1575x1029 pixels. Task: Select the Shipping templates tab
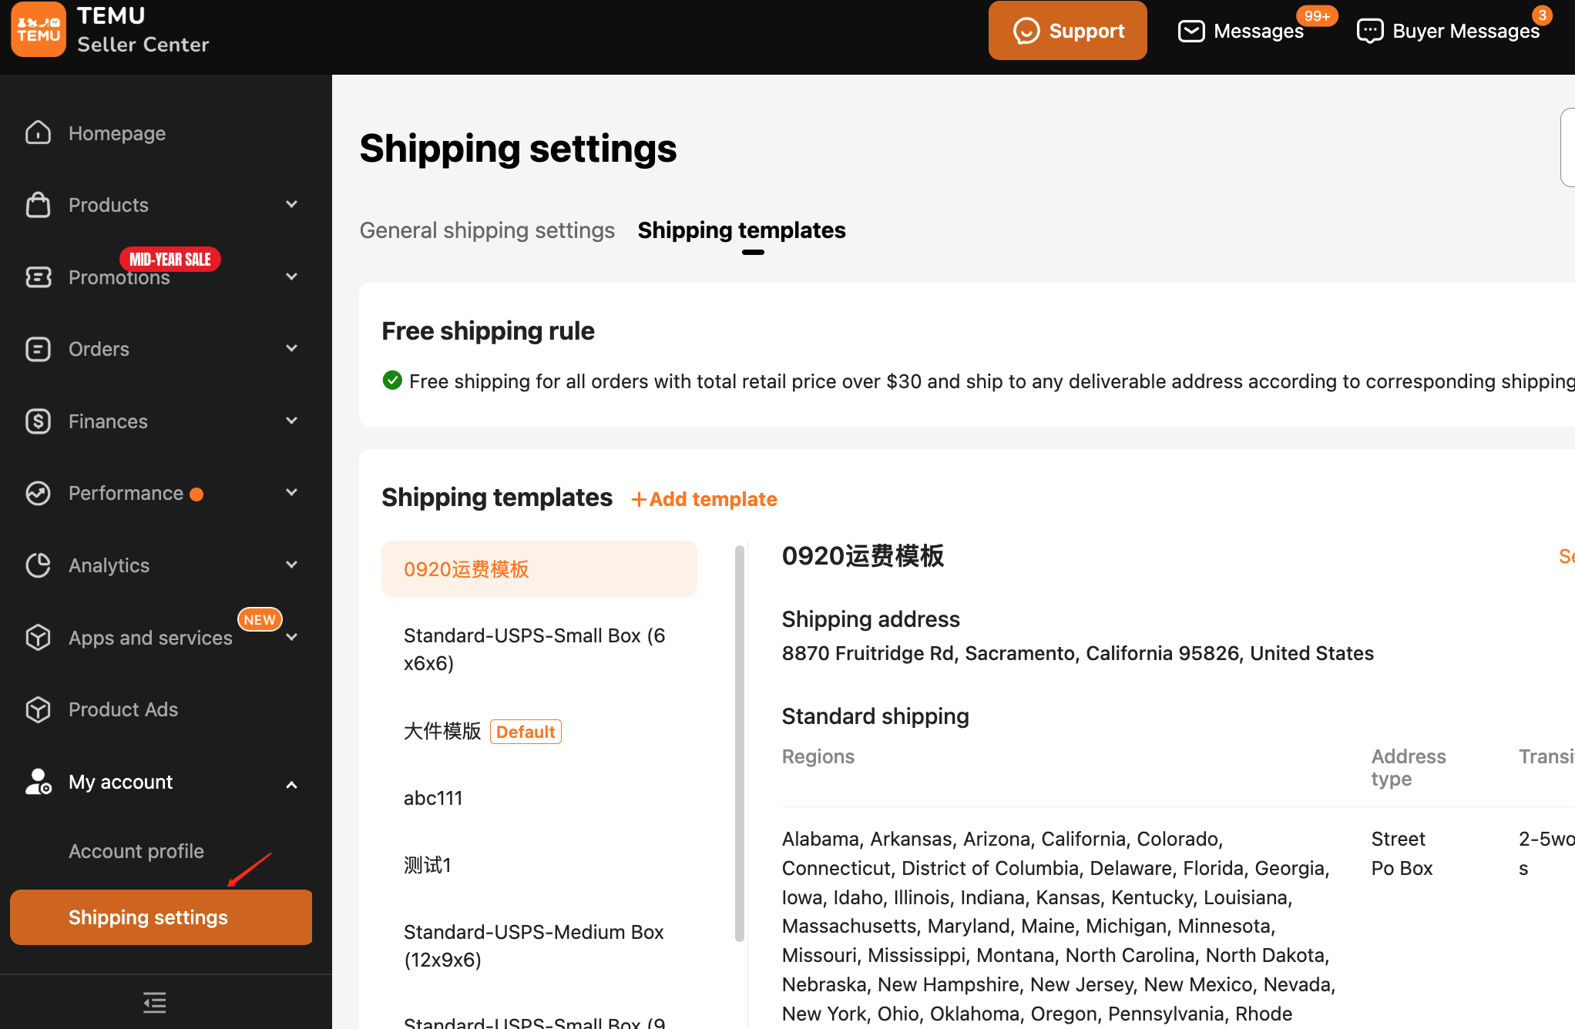741,230
